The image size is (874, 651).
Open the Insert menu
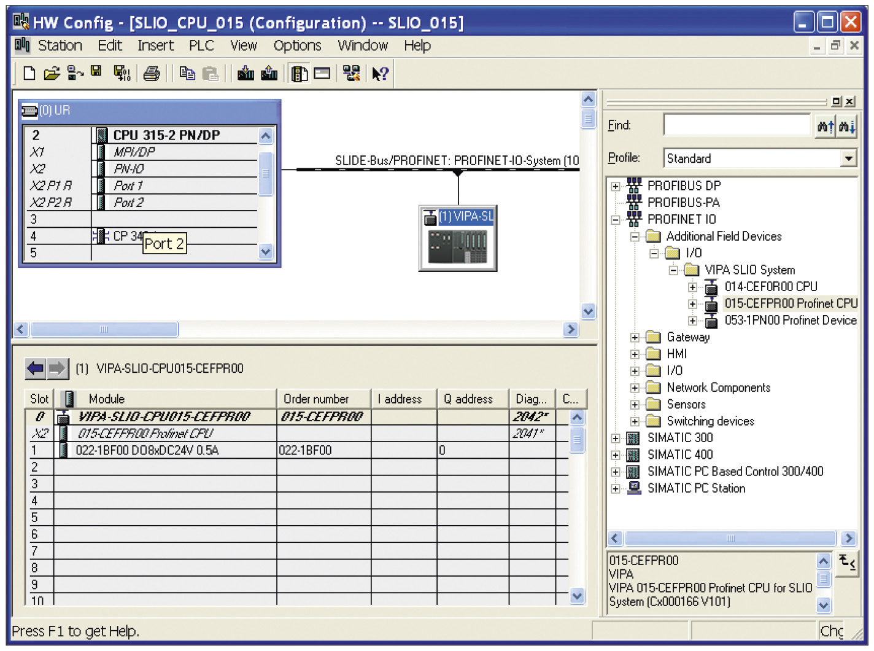[x=155, y=45]
